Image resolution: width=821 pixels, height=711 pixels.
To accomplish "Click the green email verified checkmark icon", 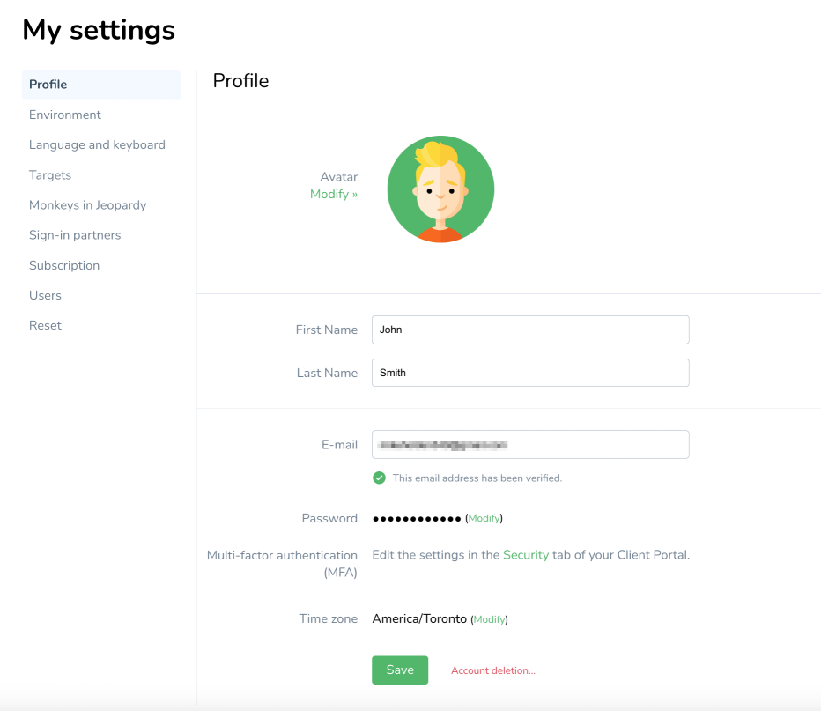I will (x=379, y=478).
